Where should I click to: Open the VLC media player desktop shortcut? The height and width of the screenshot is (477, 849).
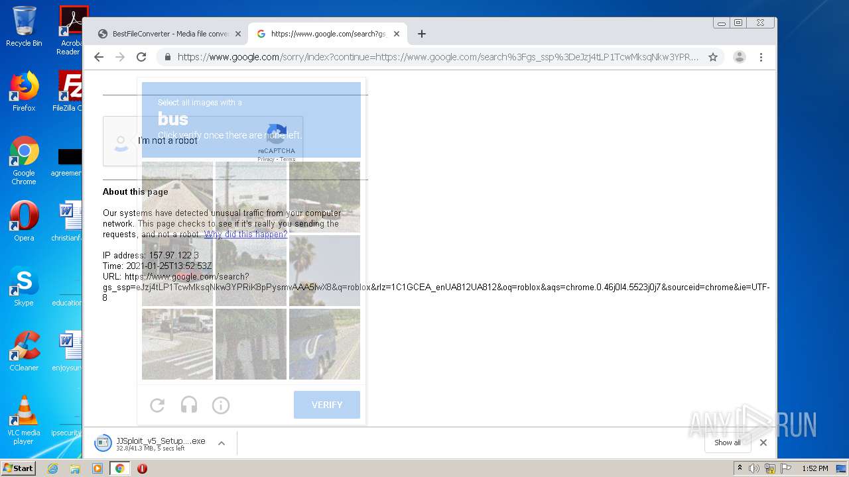24,420
